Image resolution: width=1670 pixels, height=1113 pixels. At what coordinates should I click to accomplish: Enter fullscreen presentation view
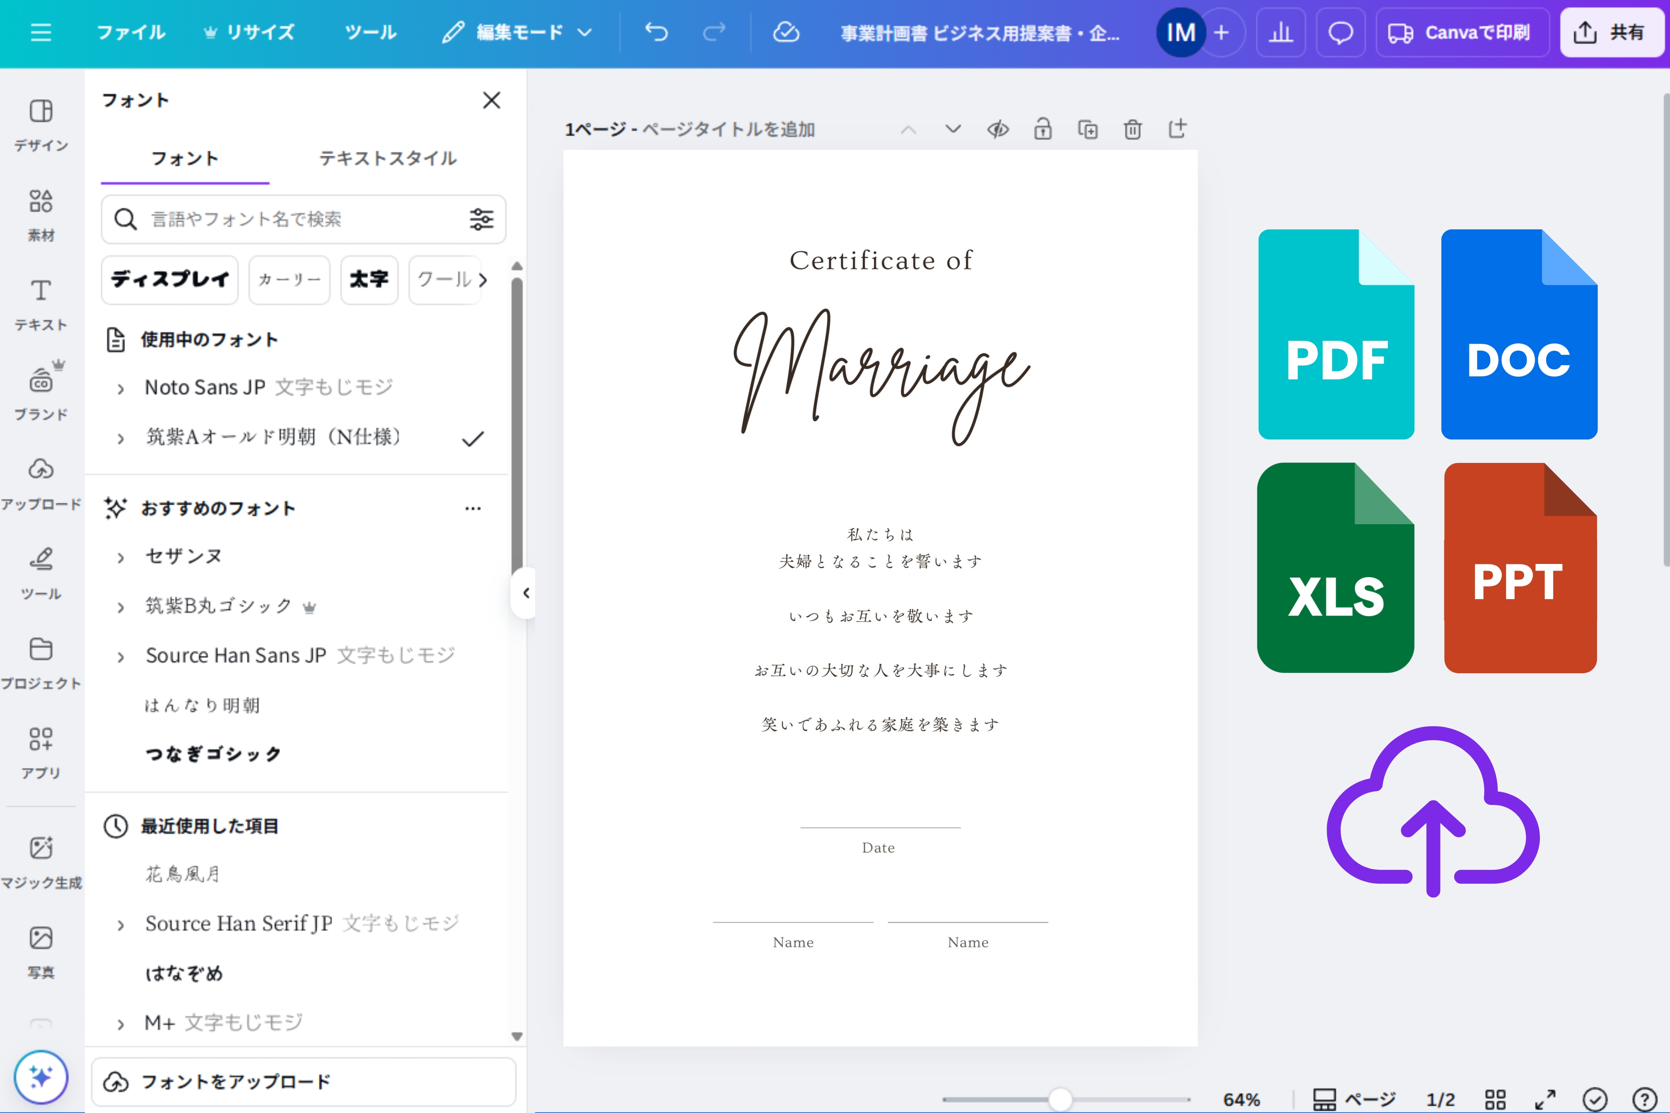(1545, 1099)
